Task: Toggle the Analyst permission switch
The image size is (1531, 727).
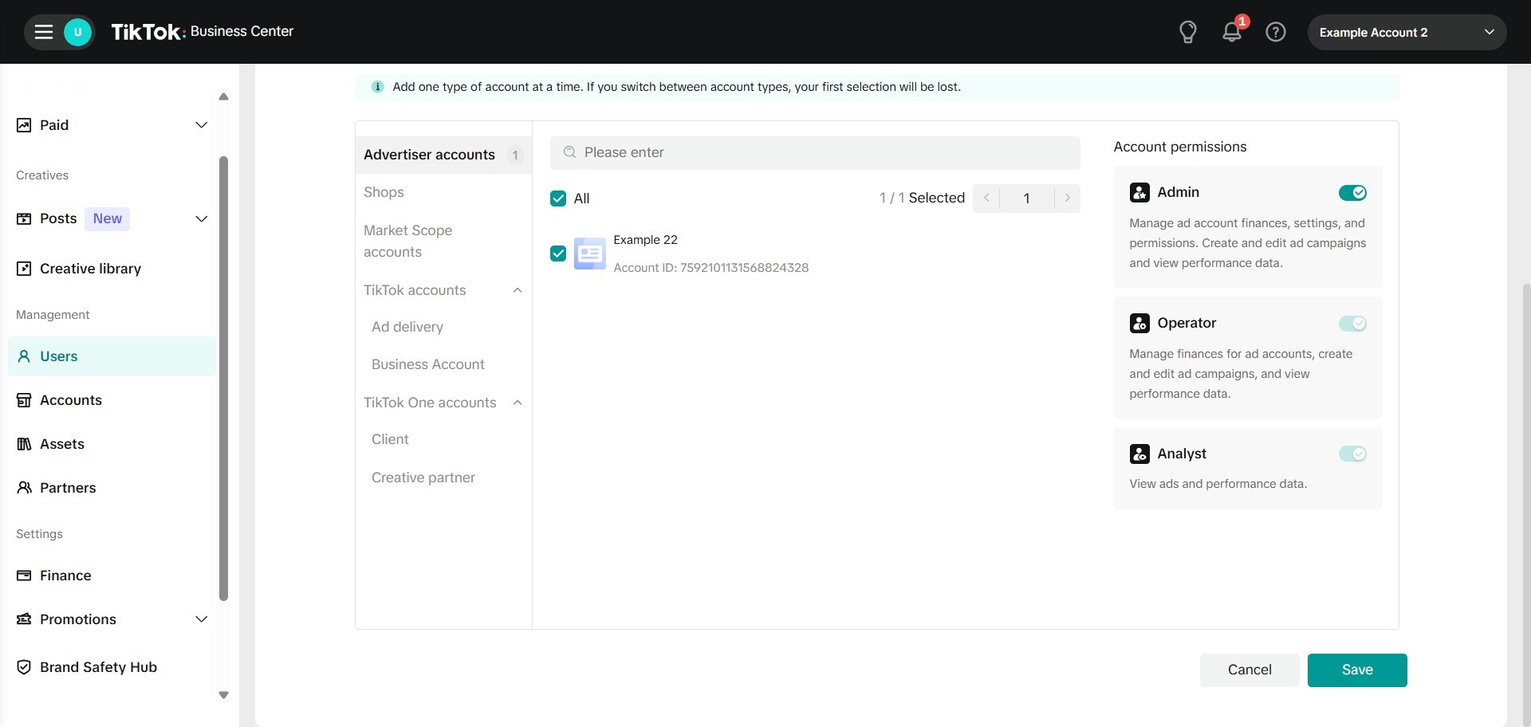Action: [x=1352, y=454]
